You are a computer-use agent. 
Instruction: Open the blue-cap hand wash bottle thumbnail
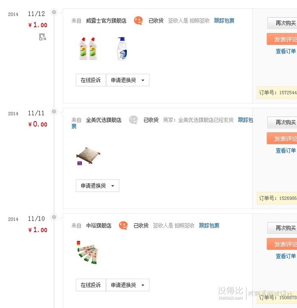(122, 48)
